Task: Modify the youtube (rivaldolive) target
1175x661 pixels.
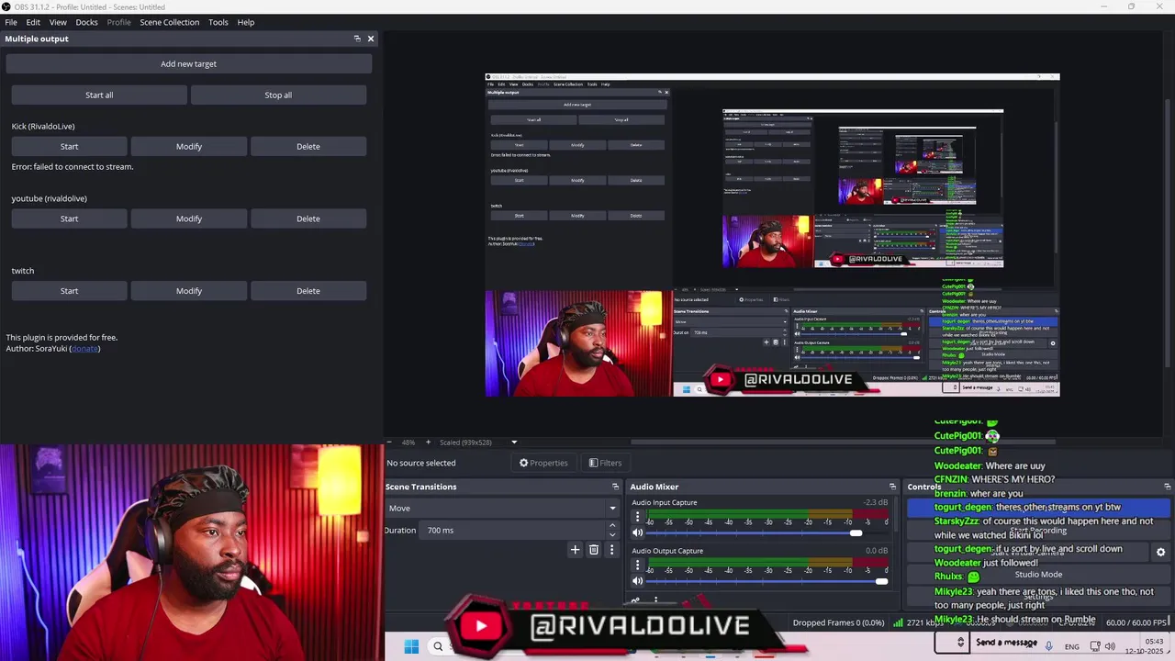Action: 188,218
